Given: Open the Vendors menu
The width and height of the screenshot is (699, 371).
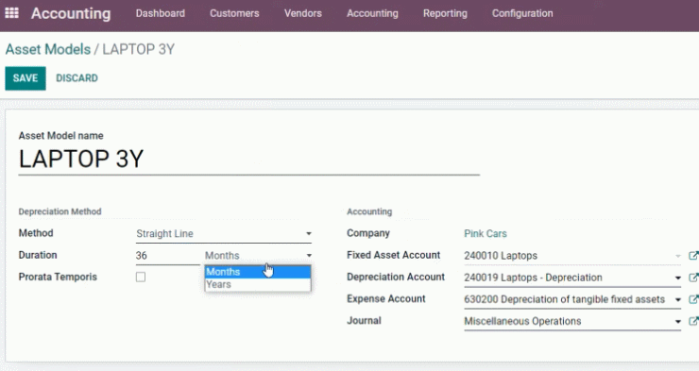Looking at the screenshot, I should click(x=302, y=13).
